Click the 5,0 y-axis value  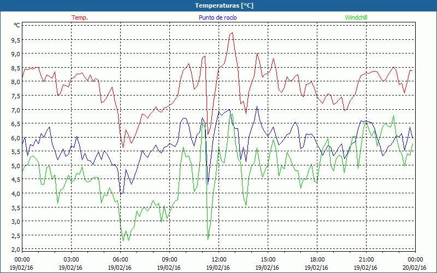[x=16, y=166]
